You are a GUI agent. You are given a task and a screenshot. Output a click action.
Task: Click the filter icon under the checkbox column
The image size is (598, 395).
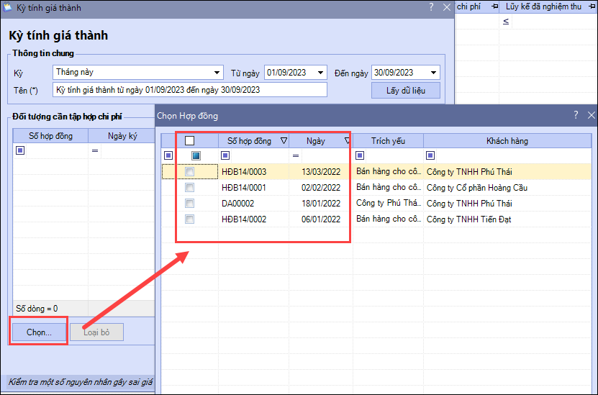(x=196, y=155)
